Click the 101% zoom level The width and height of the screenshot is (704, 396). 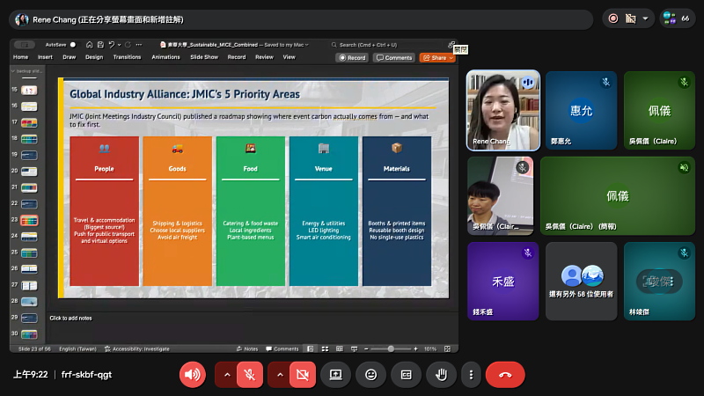tap(430, 348)
